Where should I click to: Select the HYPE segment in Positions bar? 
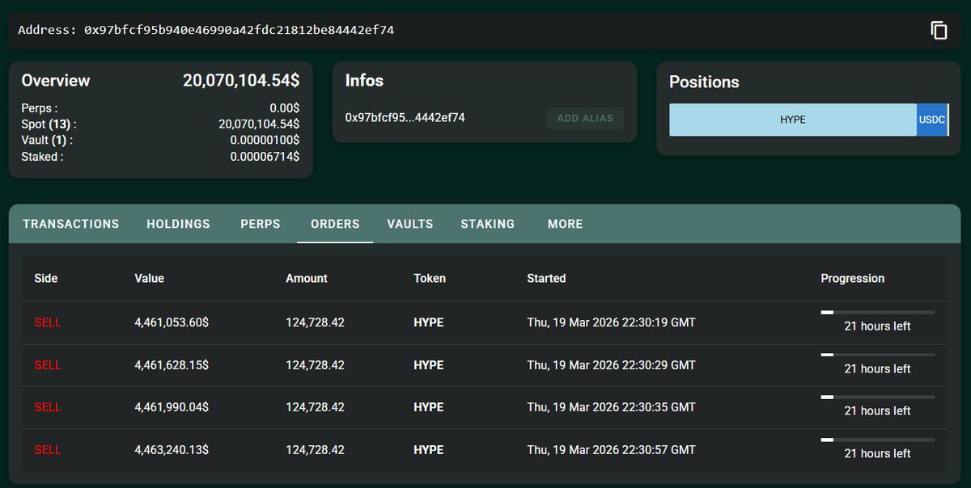tap(793, 120)
